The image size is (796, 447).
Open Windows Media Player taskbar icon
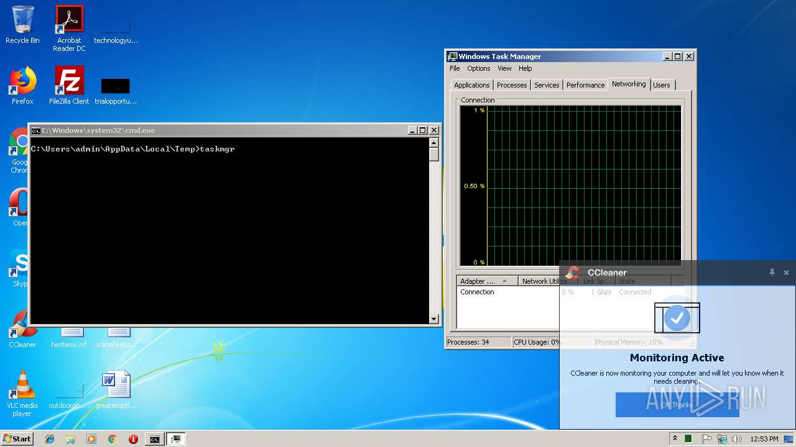(91, 439)
